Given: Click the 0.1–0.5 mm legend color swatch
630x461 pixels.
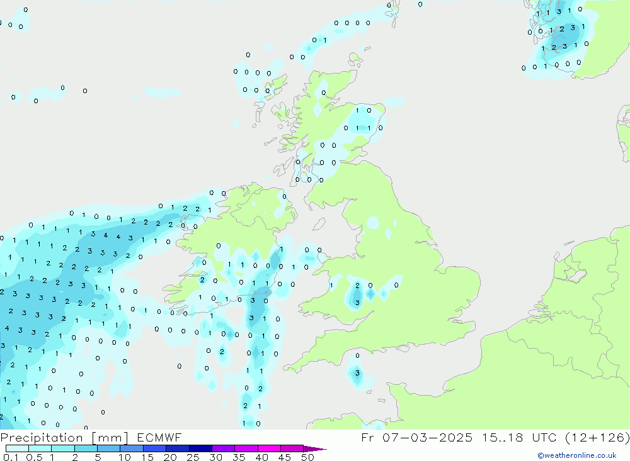Looking at the screenshot, I should click(x=17, y=448).
